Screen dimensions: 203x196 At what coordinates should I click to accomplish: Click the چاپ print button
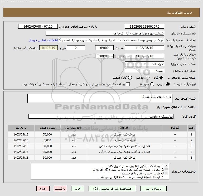pyautogui.click(x=78, y=189)
